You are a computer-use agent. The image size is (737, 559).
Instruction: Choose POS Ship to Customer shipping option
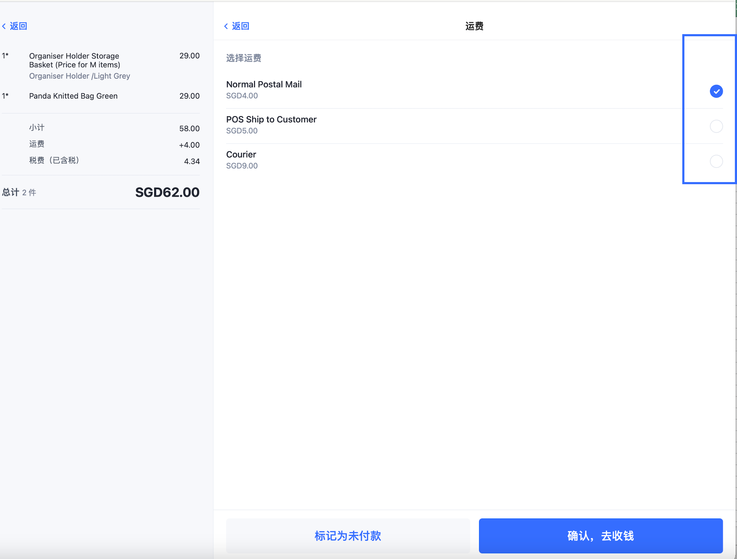click(716, 126)
